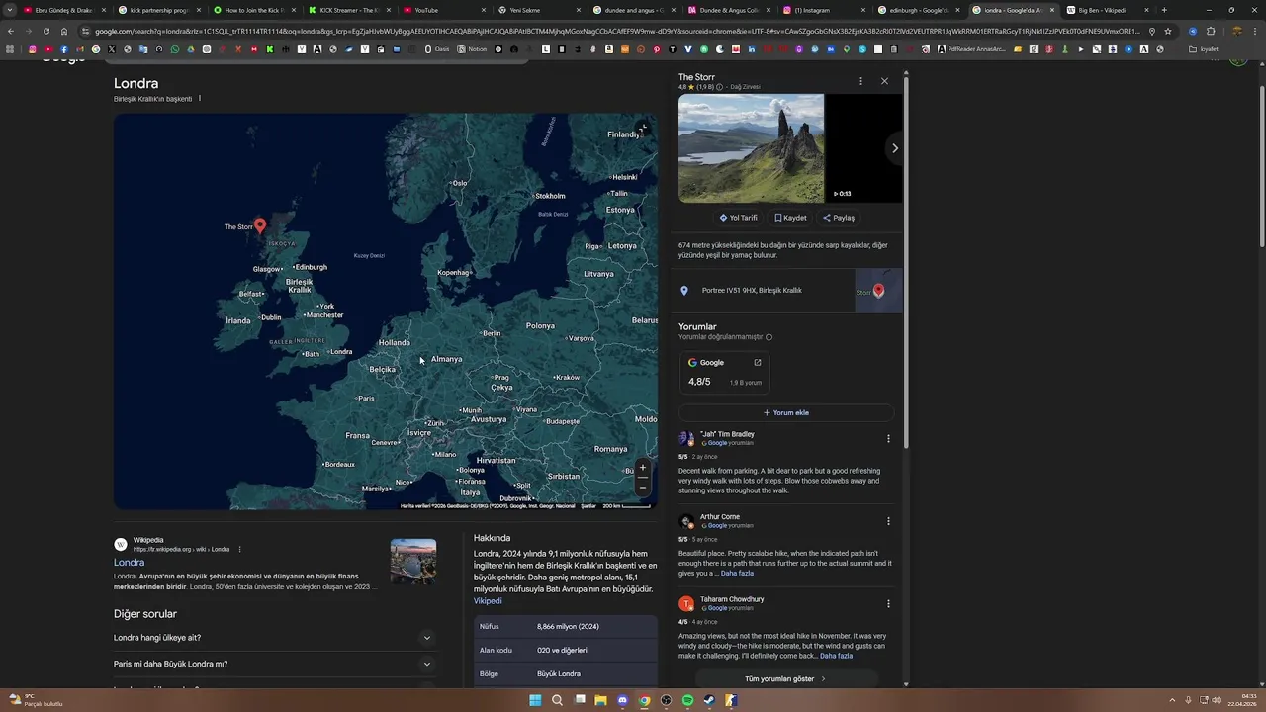The width and height of the screenshot is (1266, 712).
Task: Open Spotify from the taskbar
Action: 687,700
